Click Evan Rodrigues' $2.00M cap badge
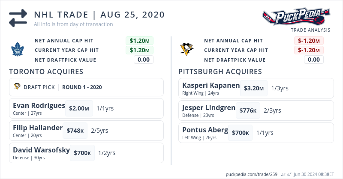 (79, 108)
